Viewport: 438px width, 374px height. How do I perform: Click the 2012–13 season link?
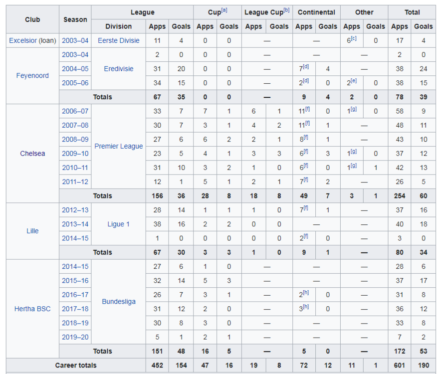(x=75, y=210)
